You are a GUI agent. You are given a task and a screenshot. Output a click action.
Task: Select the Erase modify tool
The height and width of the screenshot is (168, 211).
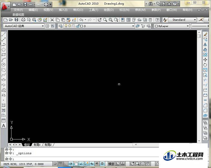click(205, 34)
